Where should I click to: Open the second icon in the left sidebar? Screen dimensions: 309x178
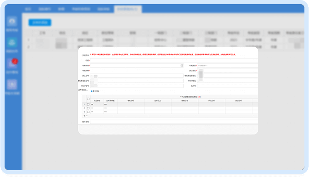click(x=12, y=43)
